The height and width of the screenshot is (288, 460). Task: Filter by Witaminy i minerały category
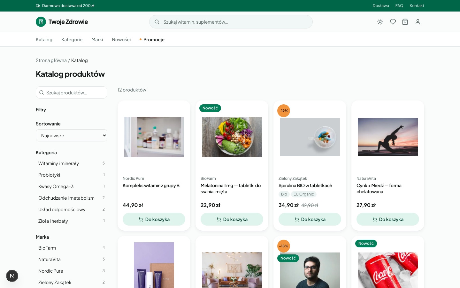[x=72, y=164]
